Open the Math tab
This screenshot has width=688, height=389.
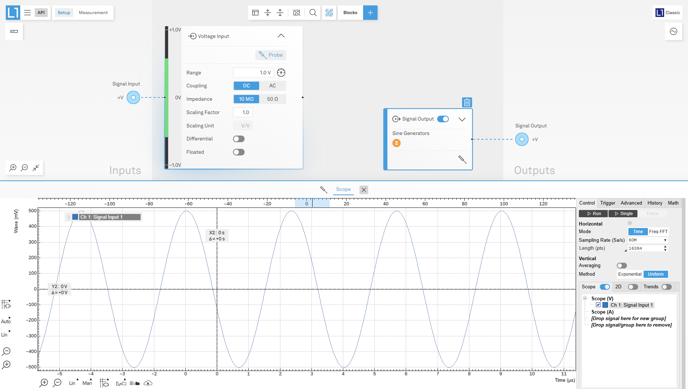[673, 203]
